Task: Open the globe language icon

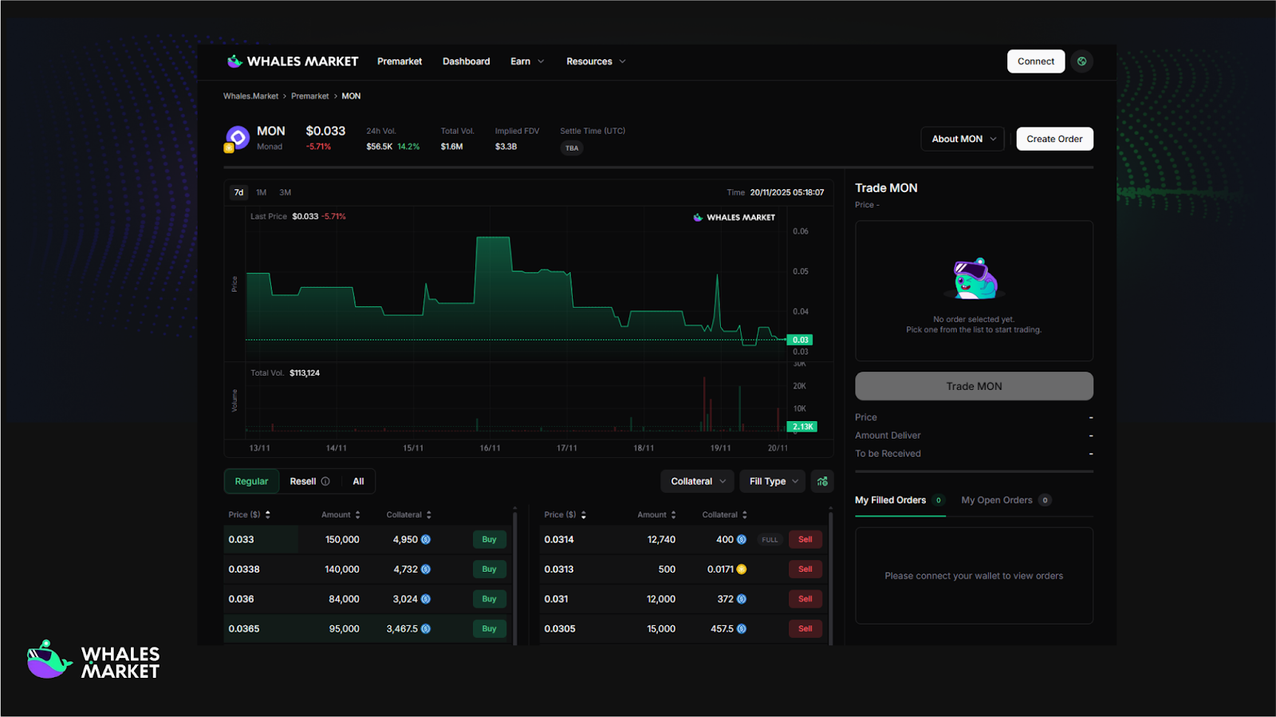Action: 1081,61
